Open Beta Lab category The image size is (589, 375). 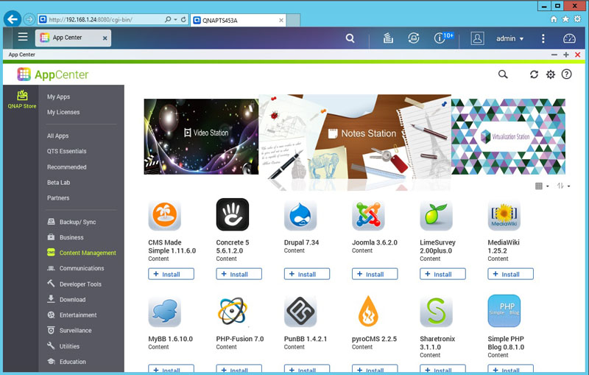tap(58, 182)
